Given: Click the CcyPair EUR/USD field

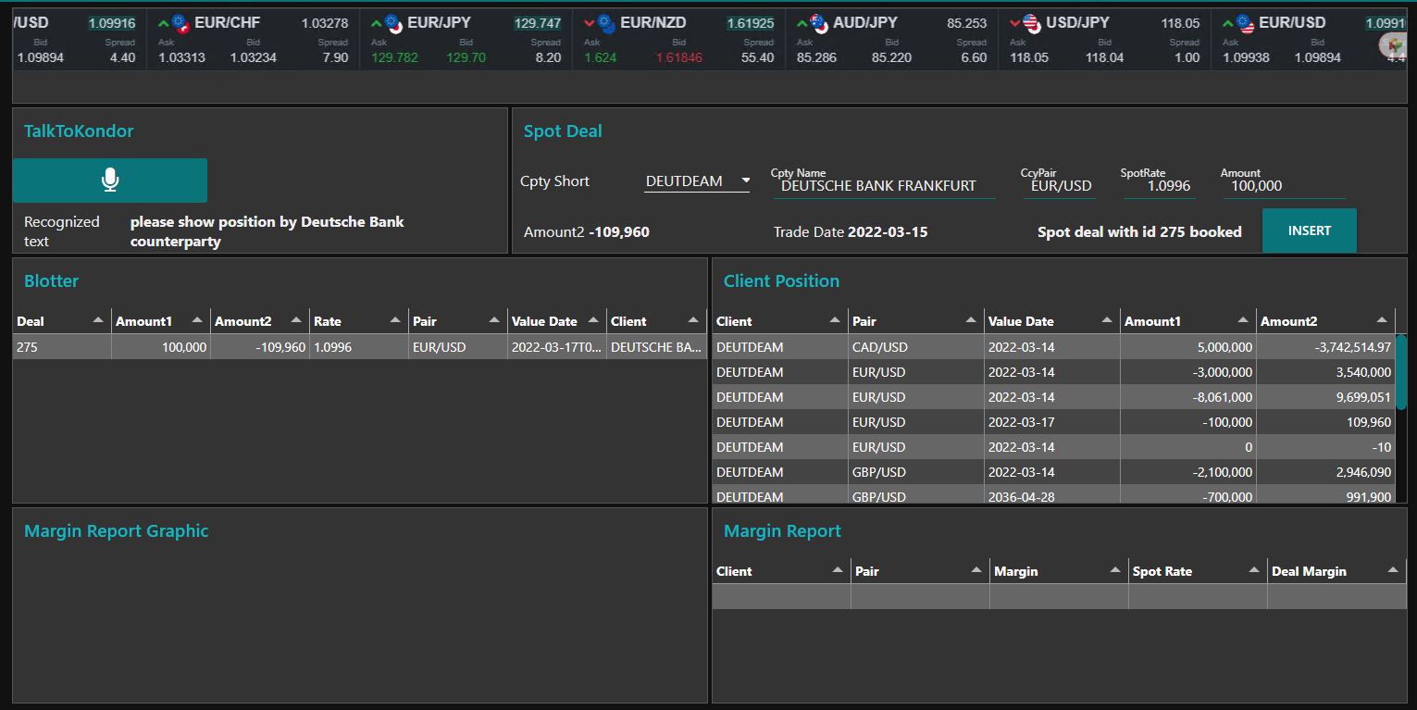Looking at the screenshot, I should pyautogui.click(x=1061, y=185).
